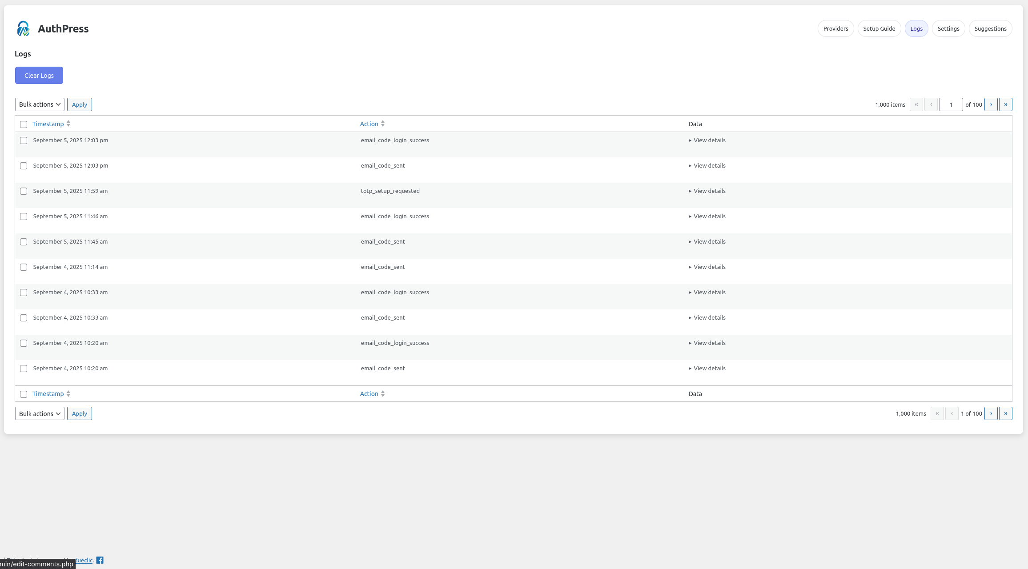
Task: Click the current page number input field
Action: (x=951, y=104)
